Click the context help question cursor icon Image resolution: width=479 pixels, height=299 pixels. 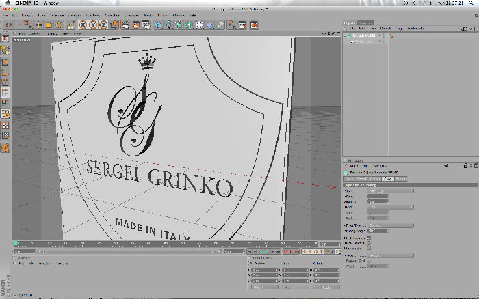click(x=232, y=25)
